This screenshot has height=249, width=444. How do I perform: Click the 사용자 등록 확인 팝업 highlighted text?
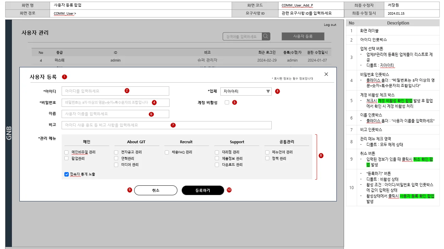point(417,196)
